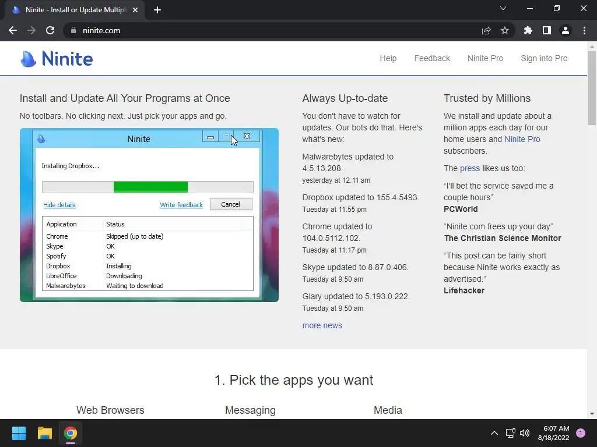Click the 'Malwarebytes updated to 4.5.13.208.' entry
Viewport: 597px width, 447px height.
click(347, 162)
